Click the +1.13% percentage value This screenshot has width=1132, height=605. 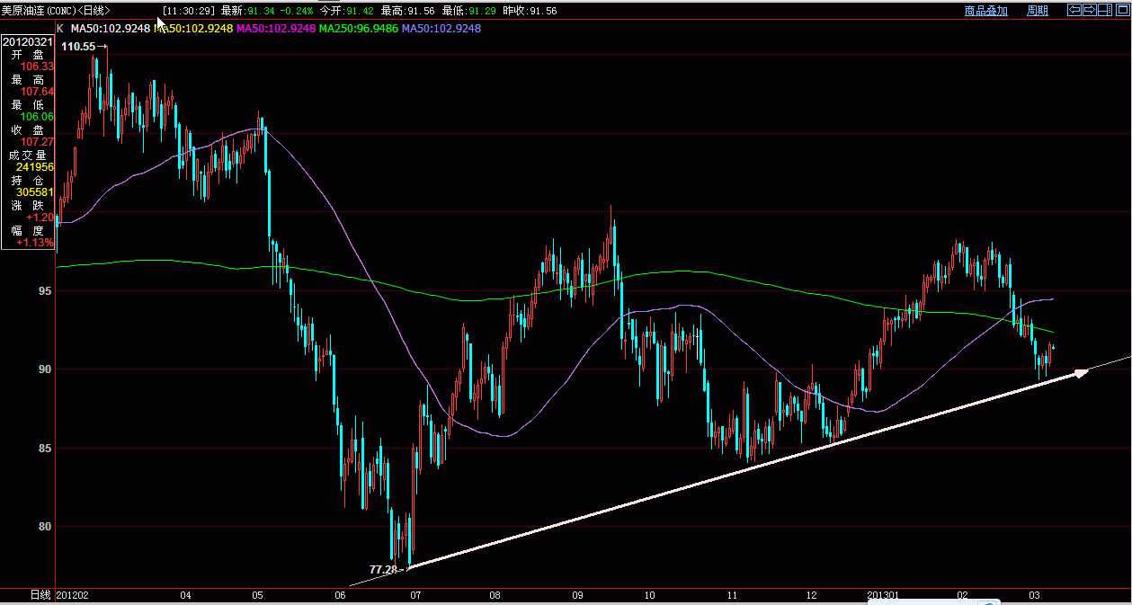[37, 243]
